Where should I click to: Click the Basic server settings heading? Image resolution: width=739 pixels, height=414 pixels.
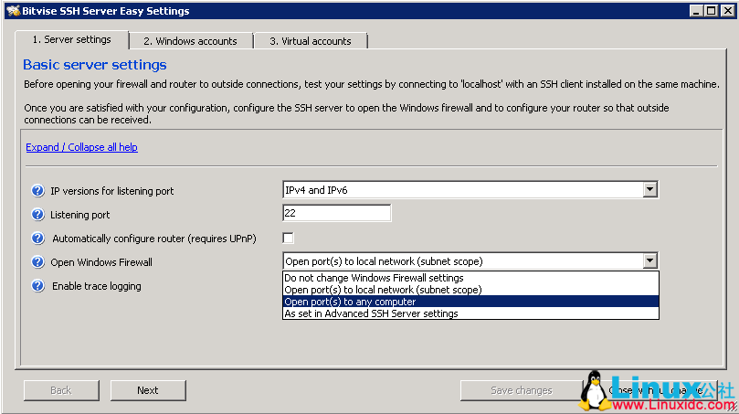[x=95, y=65]
